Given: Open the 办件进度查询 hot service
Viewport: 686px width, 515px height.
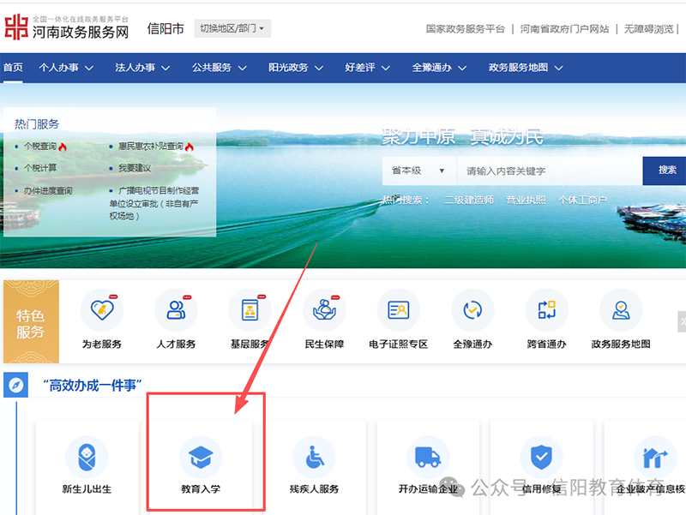Looking at the screenshot, I should click(x=48, y=190).
